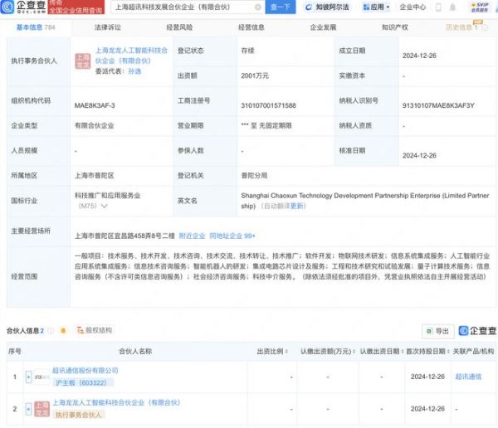498x428 pixels.
Task: Click the 登记机关 value 普陀分局
Action: (255, 176)
